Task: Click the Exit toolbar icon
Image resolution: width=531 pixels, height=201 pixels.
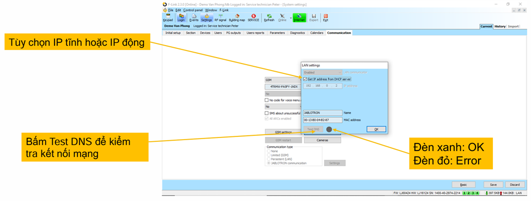Action: pyautogui.click(x=326, y=18)
